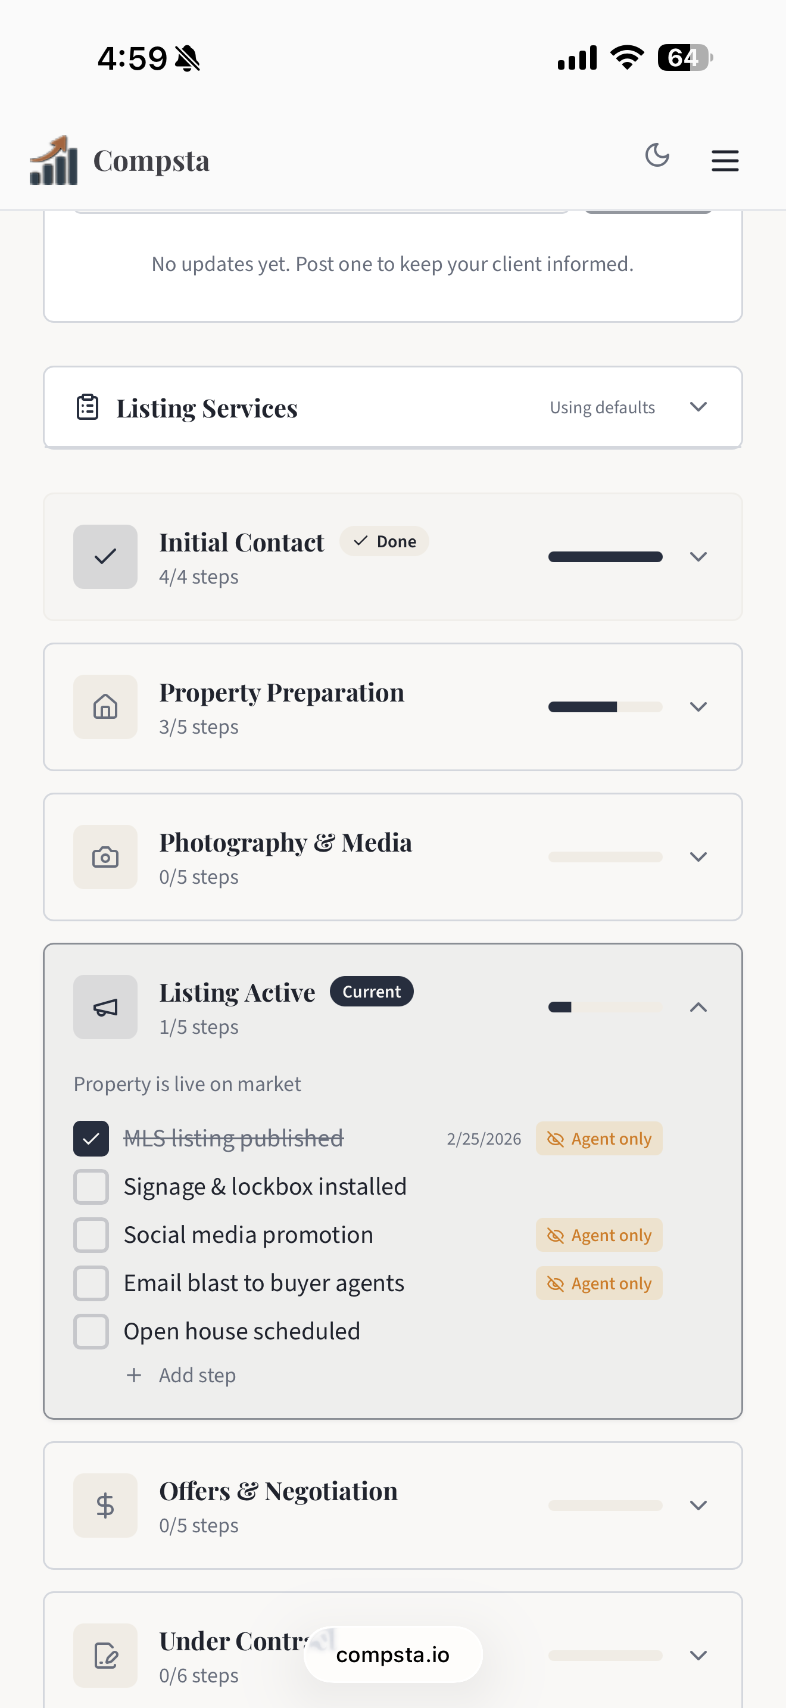This screenshot has height=1708, width=786.
Task: Click the Listing Active progress bar
Action: click(605, 1006)
